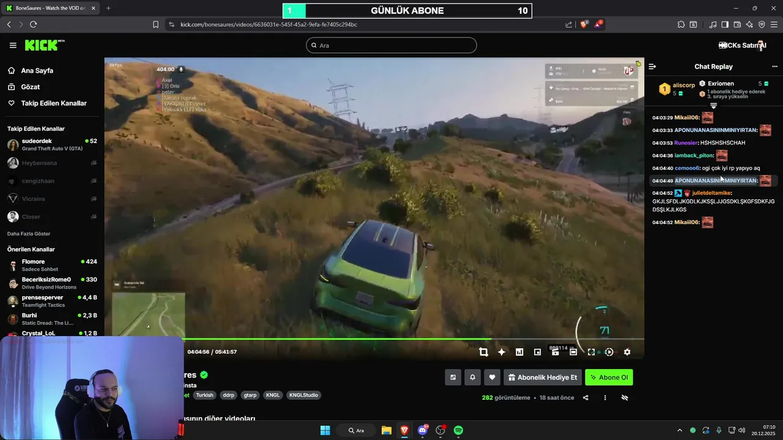Open Brave playlist music note icon
The image size is (783, 440).
tap(713, 24)
